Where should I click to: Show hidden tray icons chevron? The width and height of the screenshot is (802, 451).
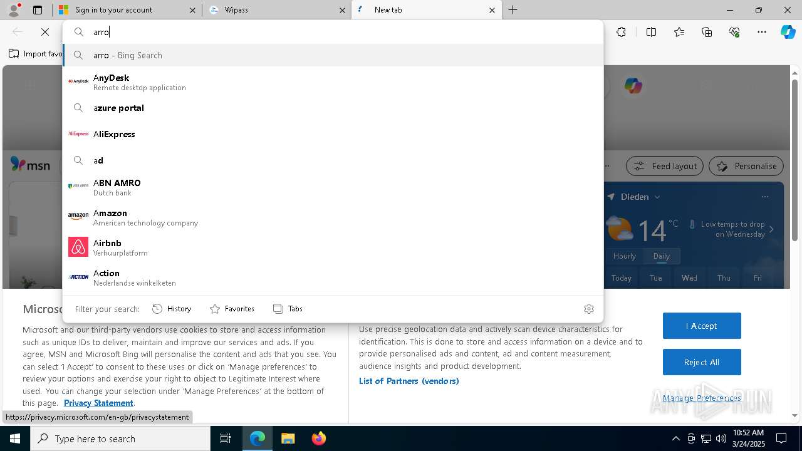pos(675,438)
